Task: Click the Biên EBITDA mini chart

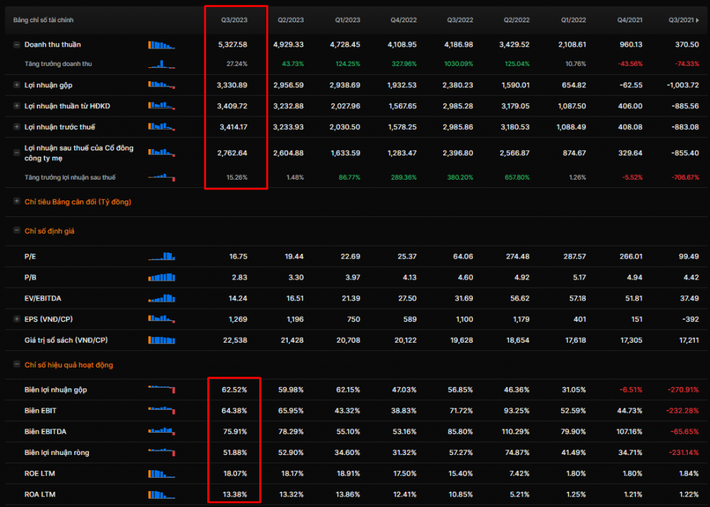Action: [x=162, y=431]
